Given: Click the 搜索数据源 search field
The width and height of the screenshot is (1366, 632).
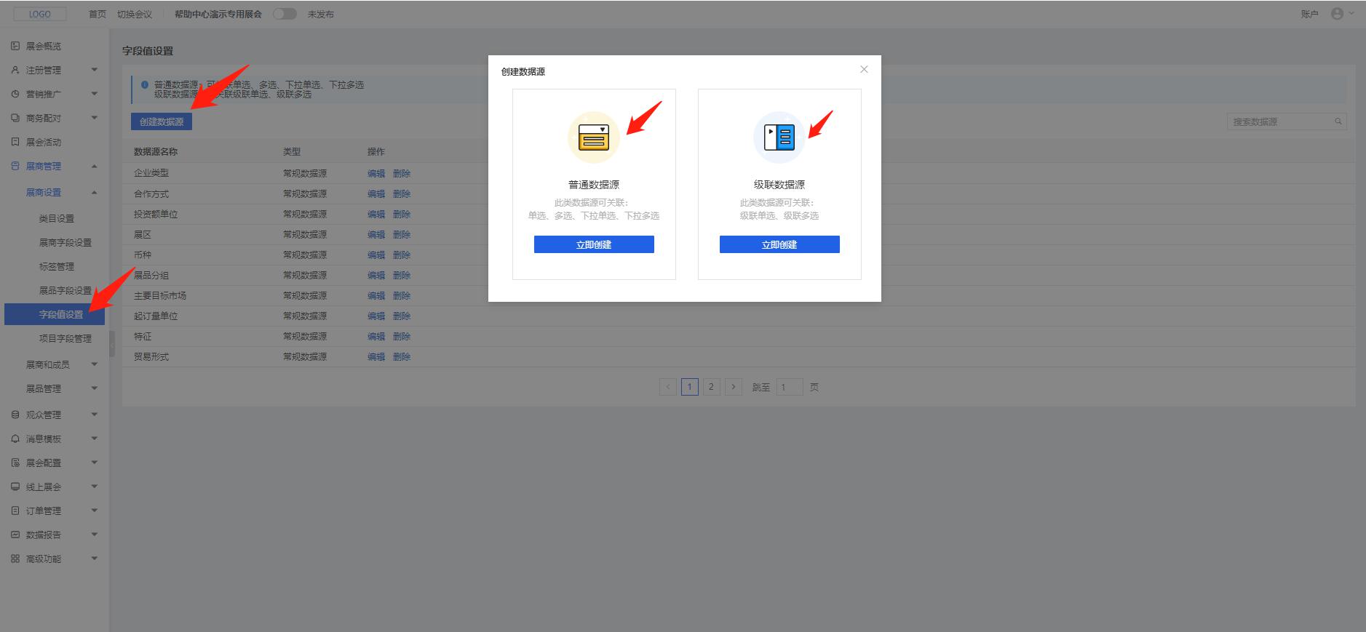Looking at the screenshot, I should [x=1279, y=121].
